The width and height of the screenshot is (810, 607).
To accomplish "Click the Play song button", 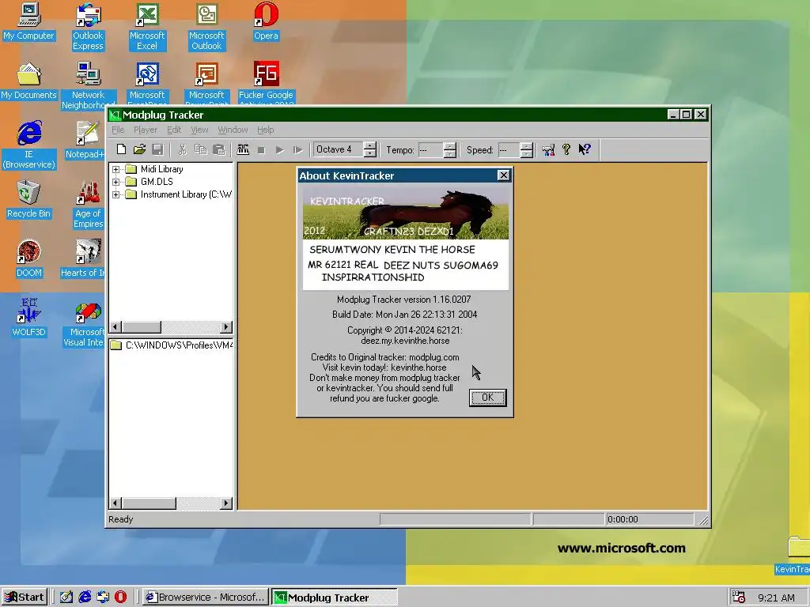I will (x=279, y=150).
